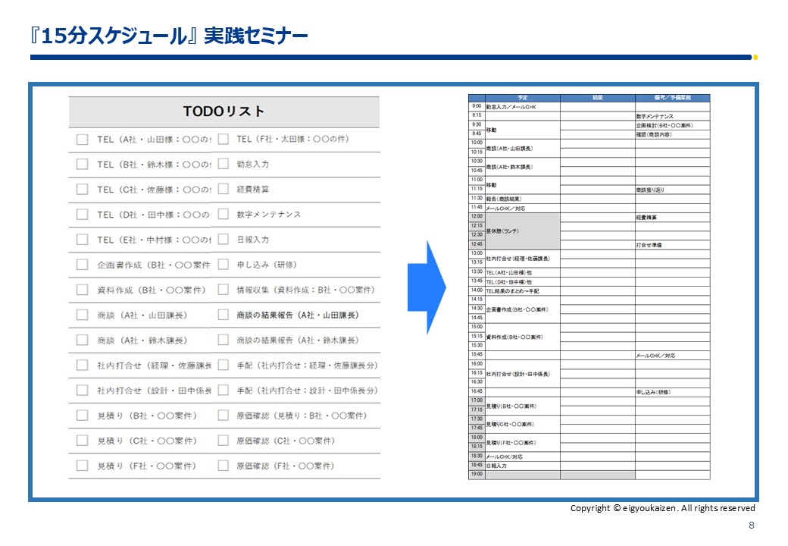Mark the 商談の結果報告（A社・山田課長） checkbox
Screen dimensions: 788x546
(223, 315)
